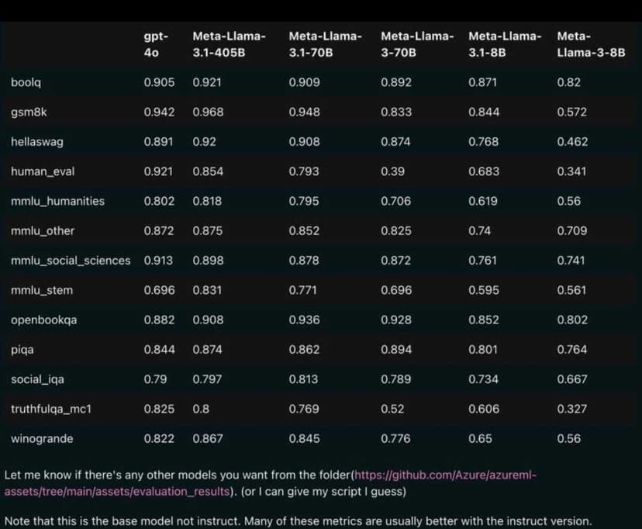Select the 0.968 gsm8k score cell
Image resolution: width=642 pixels, height=529 pixels.
tap(208, 112)
